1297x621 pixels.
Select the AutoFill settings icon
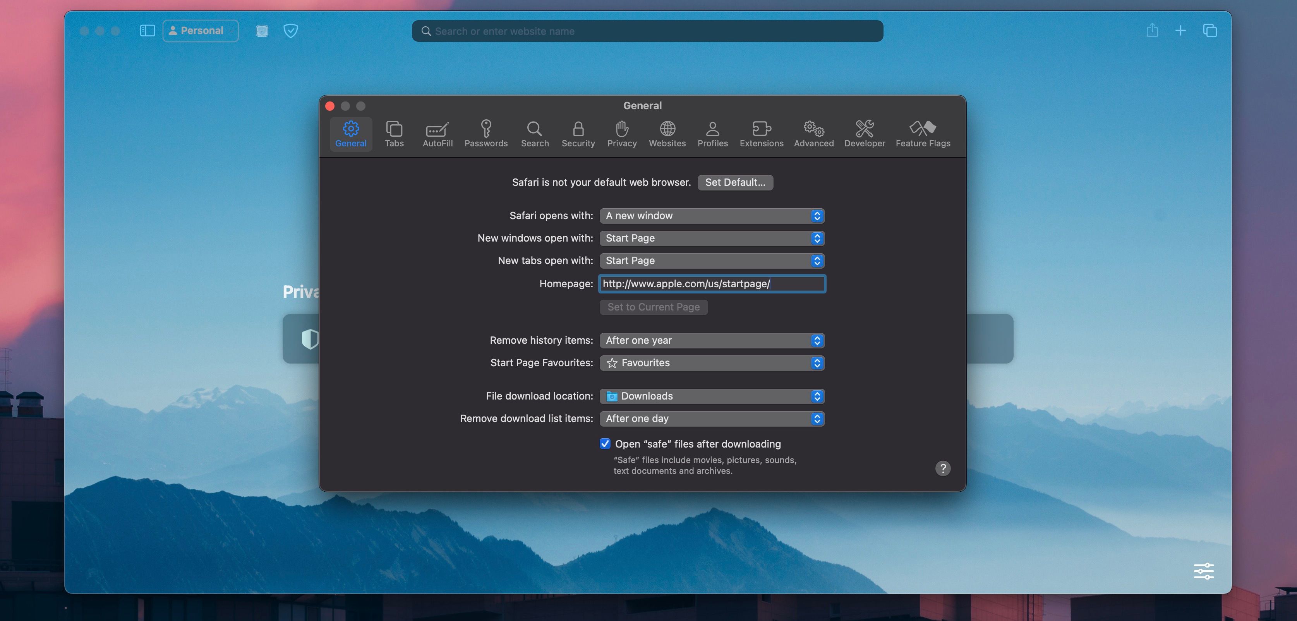437,134
